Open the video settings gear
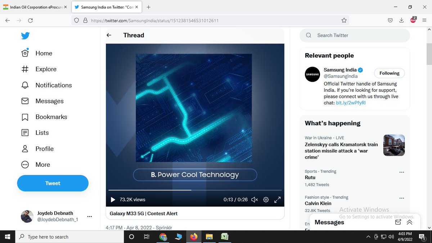432x243 pixels. (x=266, y=199)
